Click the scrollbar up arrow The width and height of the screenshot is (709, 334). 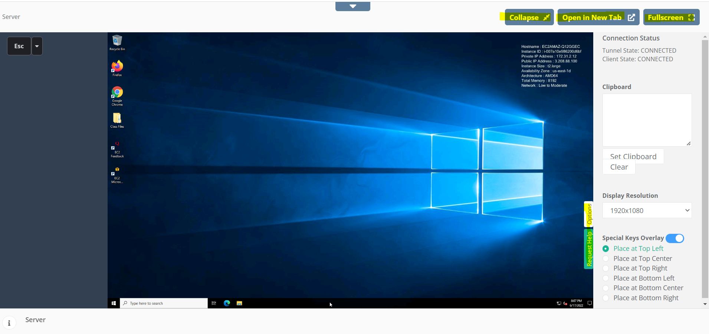pos(705,37)
